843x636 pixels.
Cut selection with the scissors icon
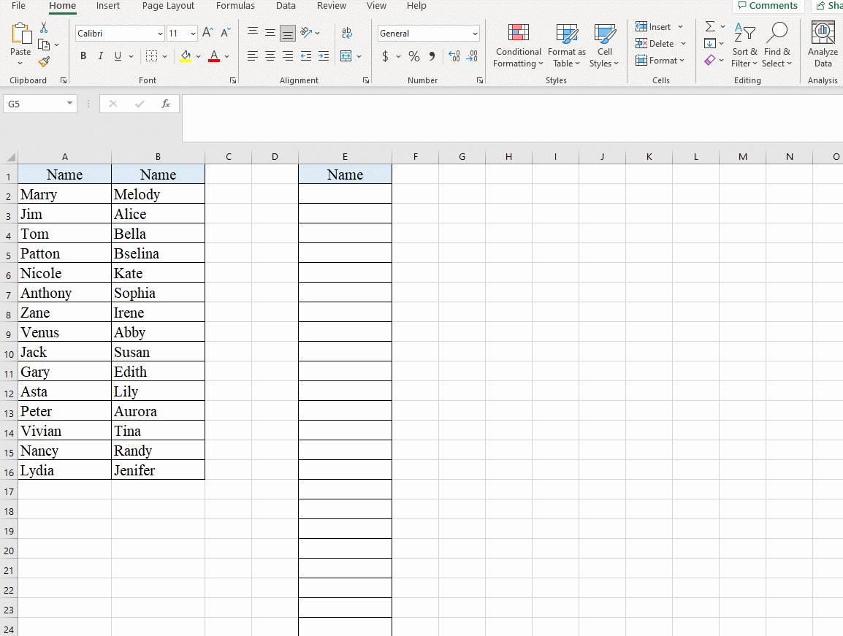44,28
